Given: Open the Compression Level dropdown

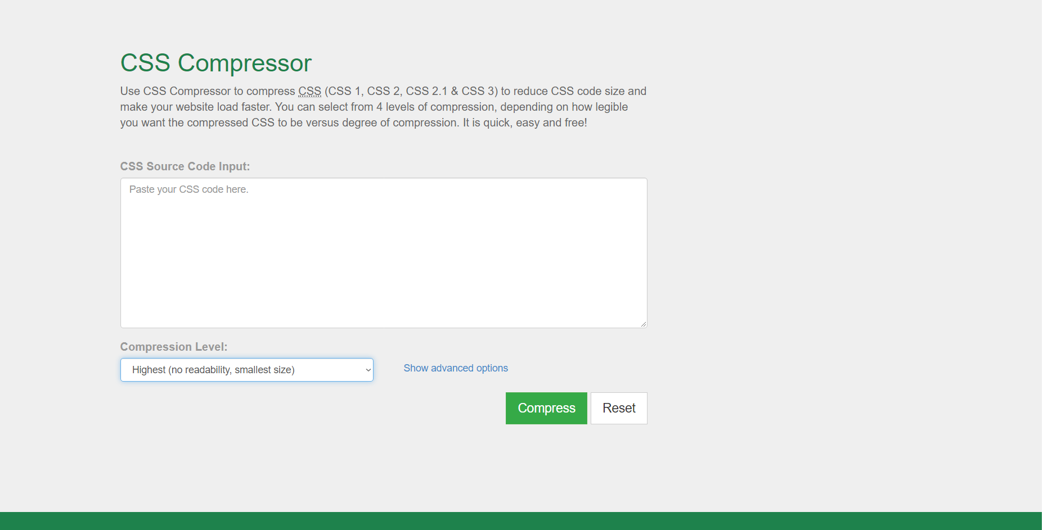Looking at the screenshot, I should [247, 370].
